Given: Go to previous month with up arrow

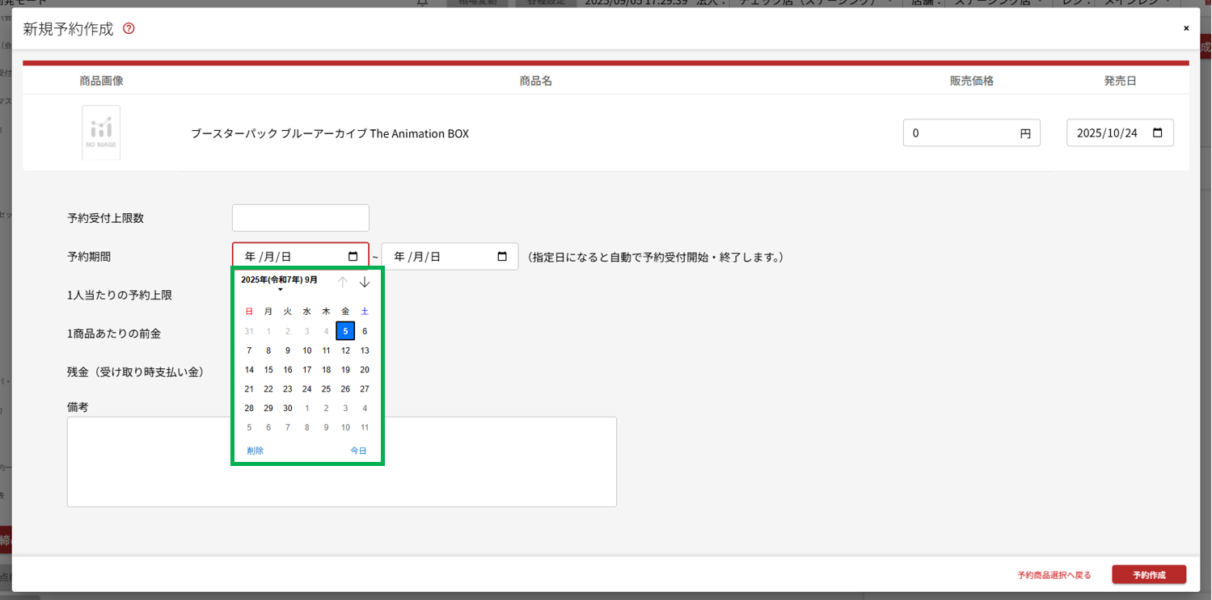Looking at the screenshot, I should [x=343, y=282].
